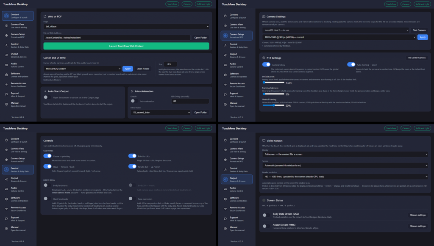This screenshot has height=246, width=434.
Task: Click Support chat icon in Camera Settings window sidebar
Action: point(225,94)
